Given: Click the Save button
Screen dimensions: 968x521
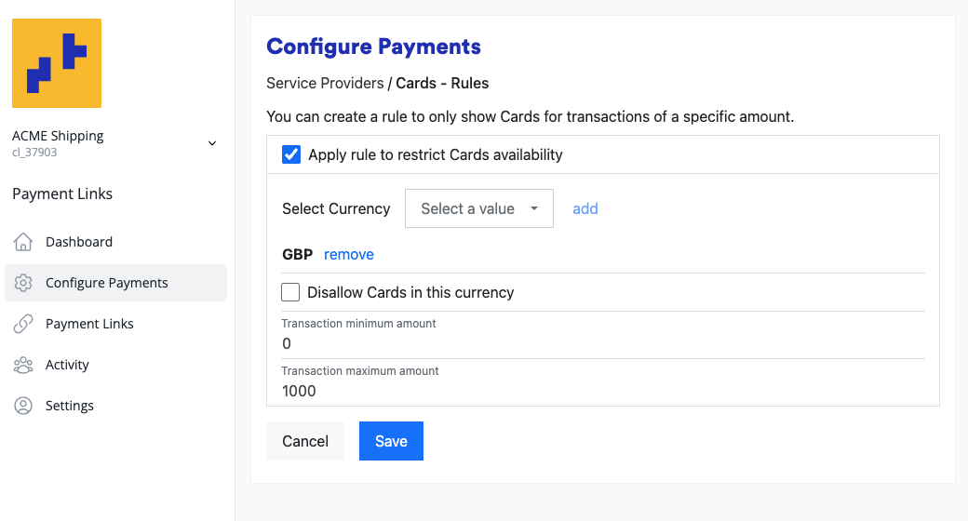Looking at the screenshot, I should [x=391, y=441].
